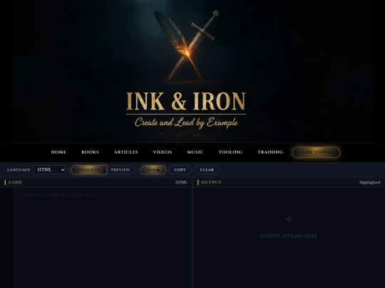385x288 pixels.
Task: Select the Code Viewer nav button
Action: [316, 152]
